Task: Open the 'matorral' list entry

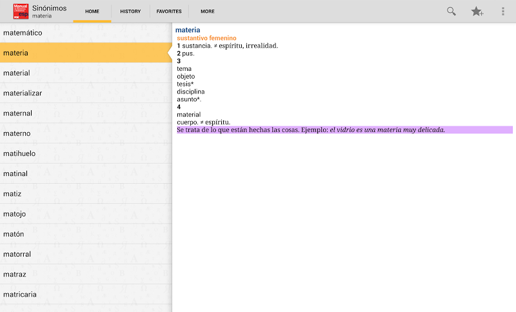Action: pyautogui.click(x=86, y=254)
